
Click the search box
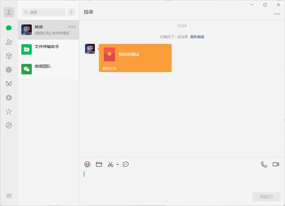click(44, 12)
